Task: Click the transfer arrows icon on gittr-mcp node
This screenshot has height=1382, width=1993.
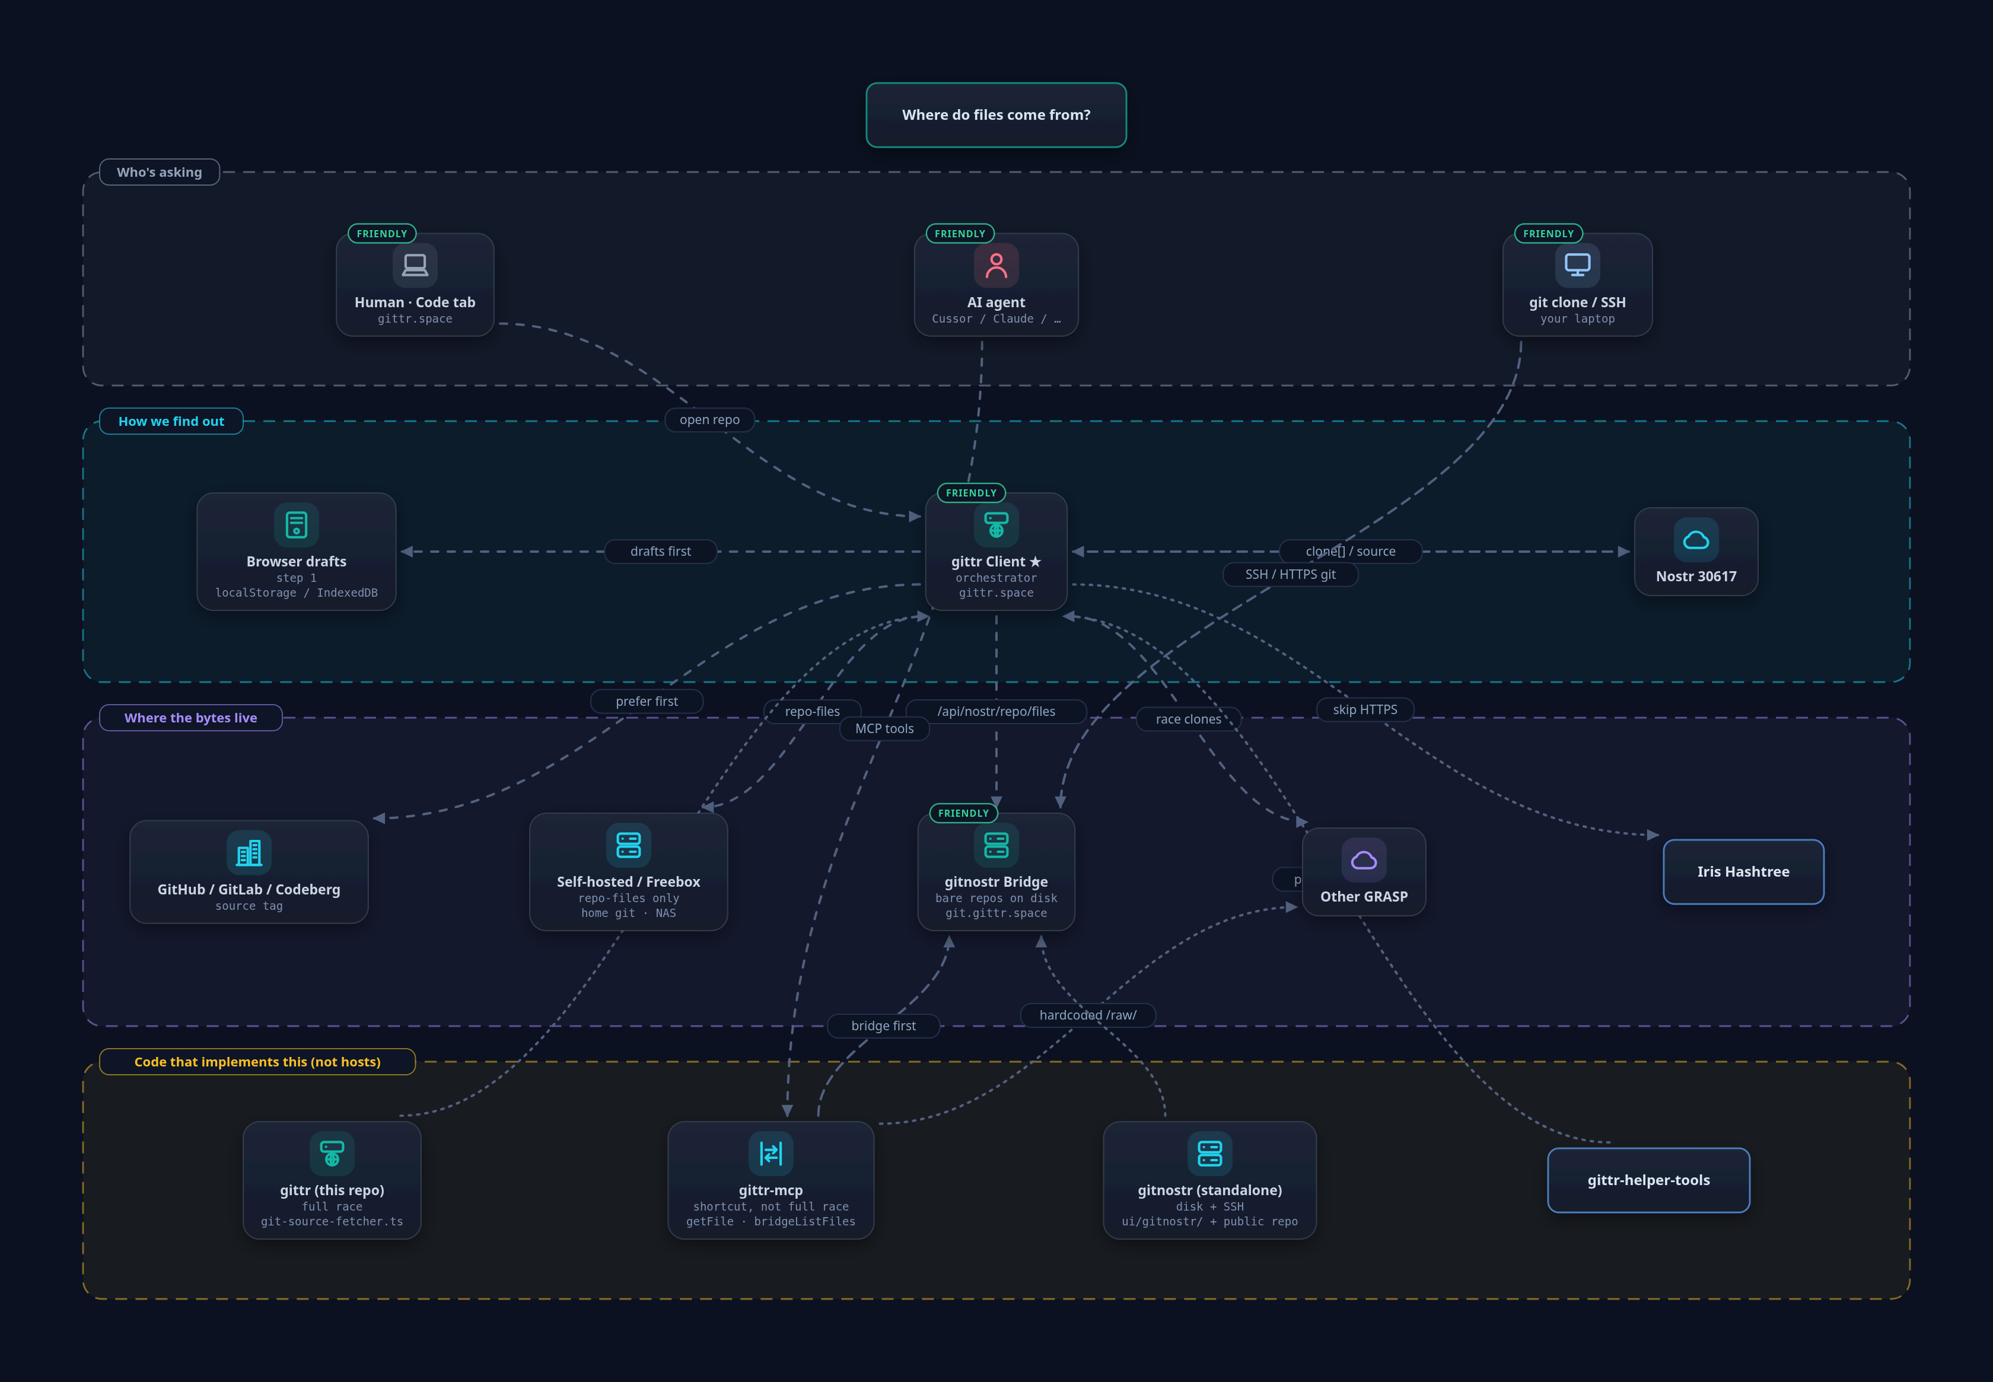Action: [x=771, y=1154]
